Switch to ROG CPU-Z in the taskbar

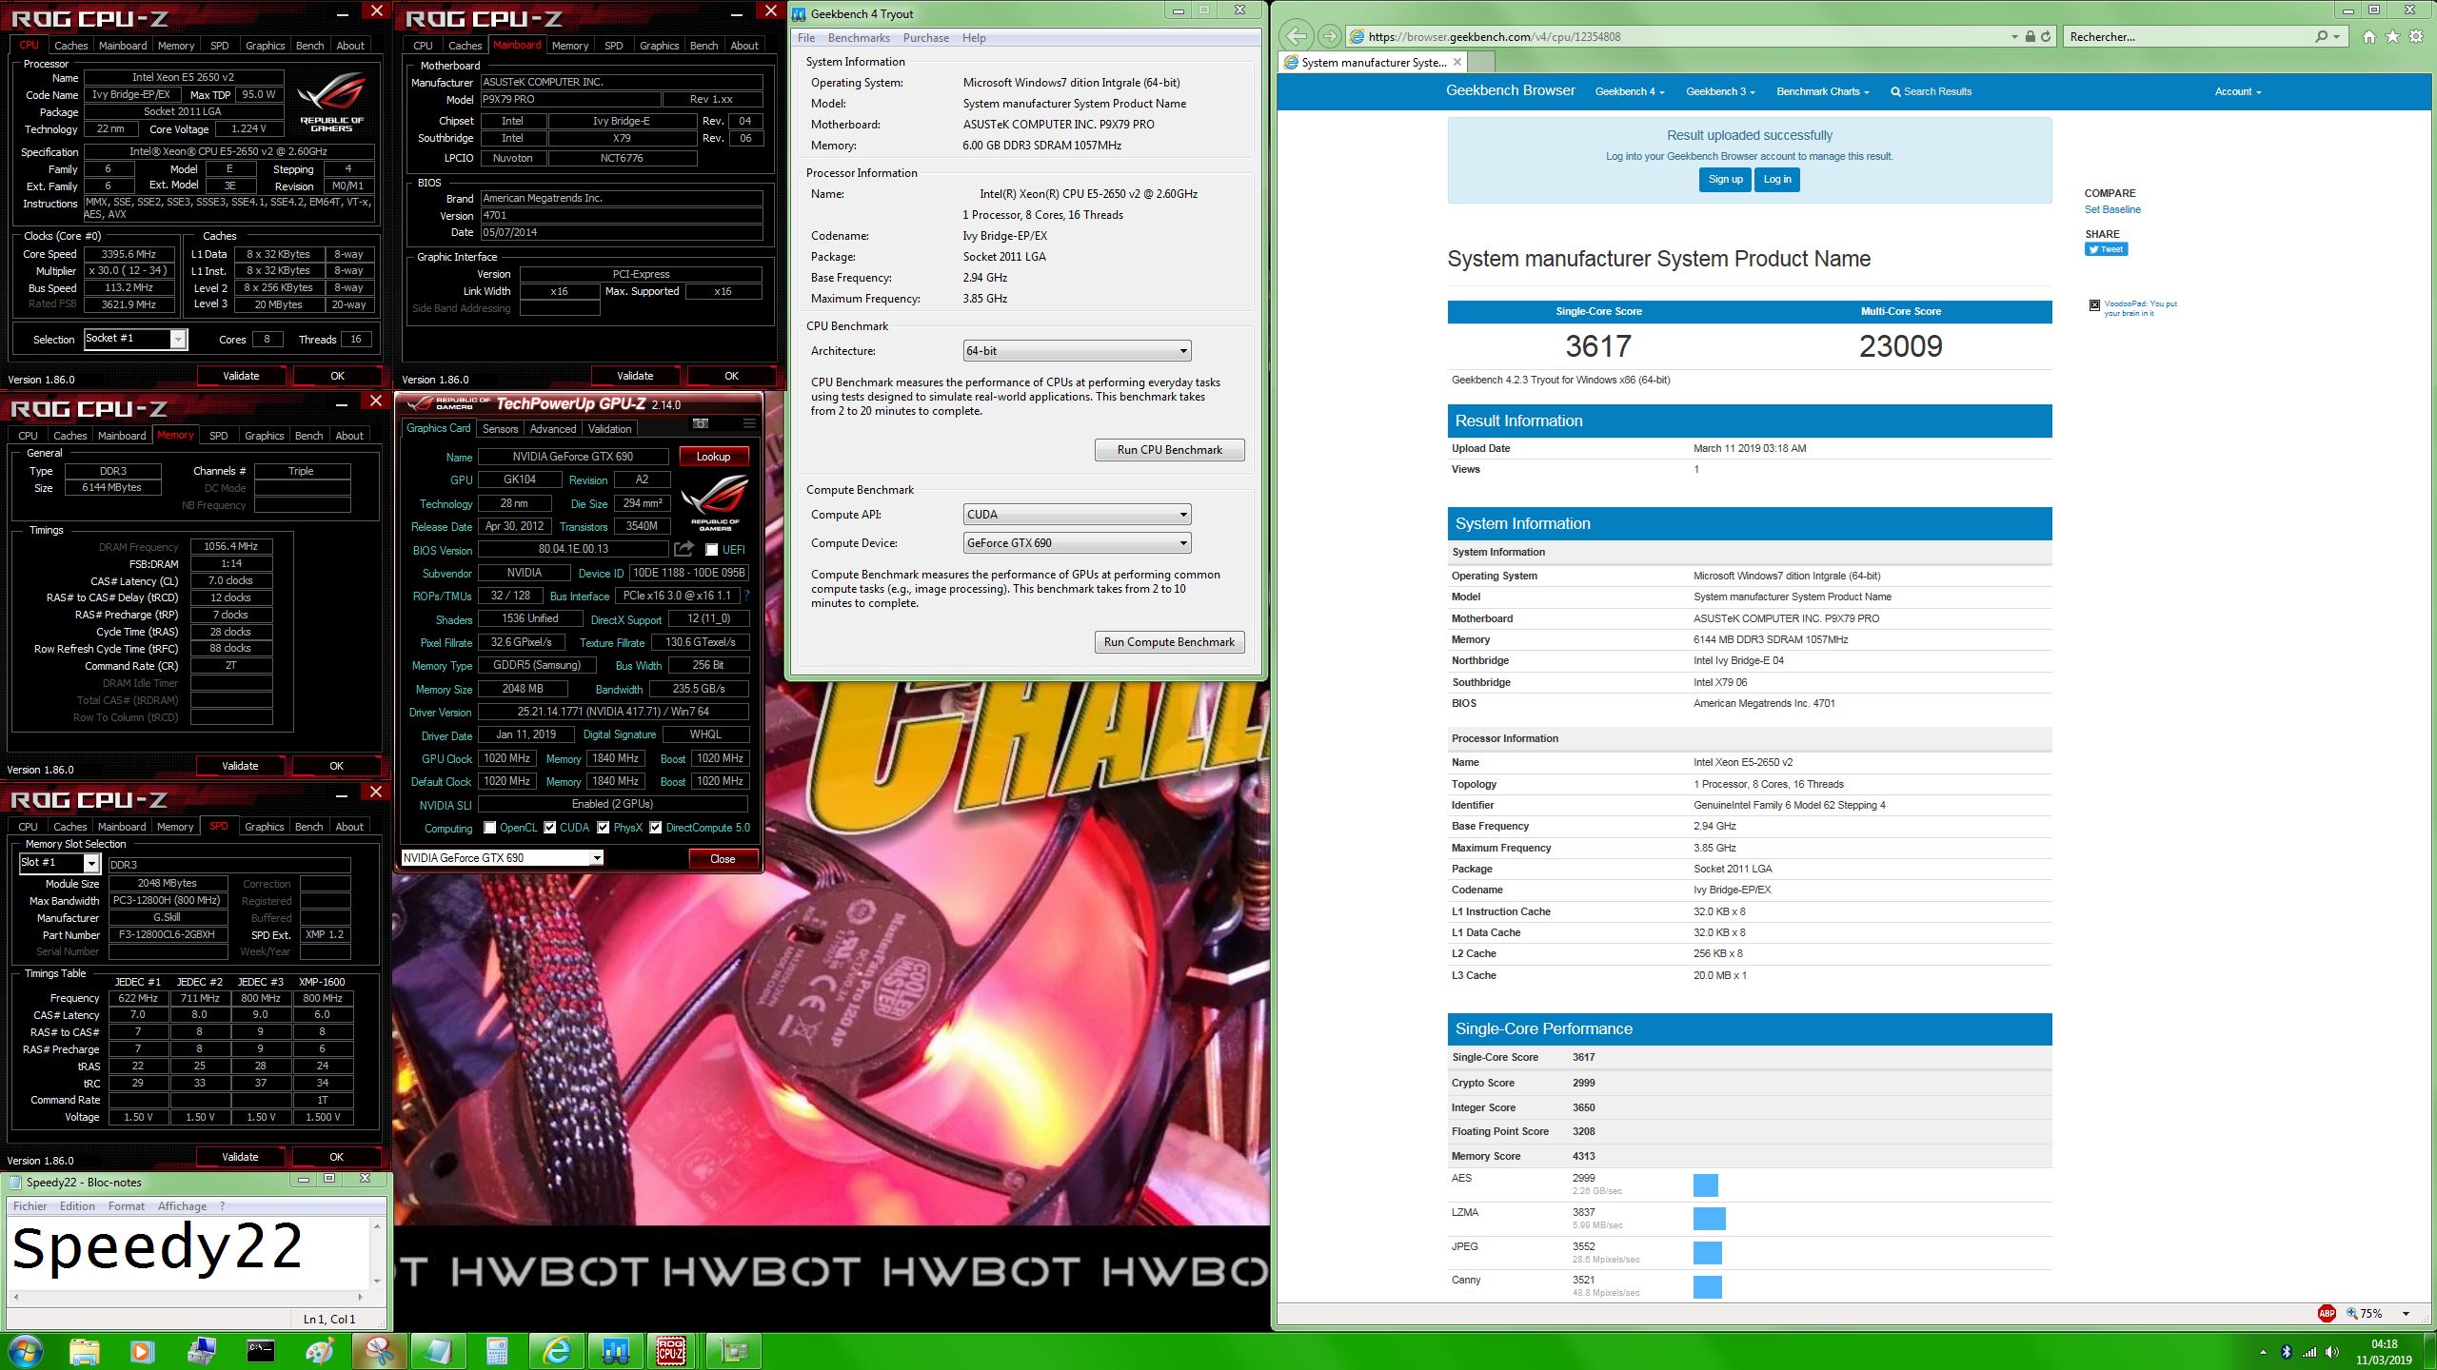coord(672,1351)
